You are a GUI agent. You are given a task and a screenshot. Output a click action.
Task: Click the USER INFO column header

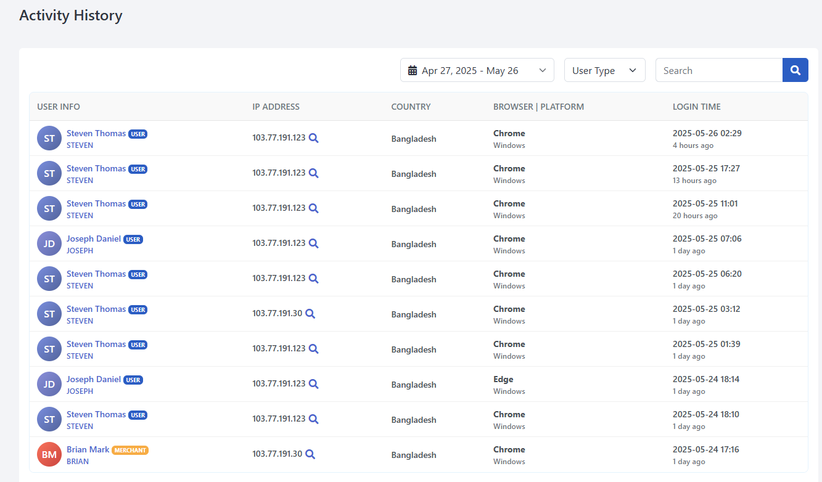[x=58, y=106]
